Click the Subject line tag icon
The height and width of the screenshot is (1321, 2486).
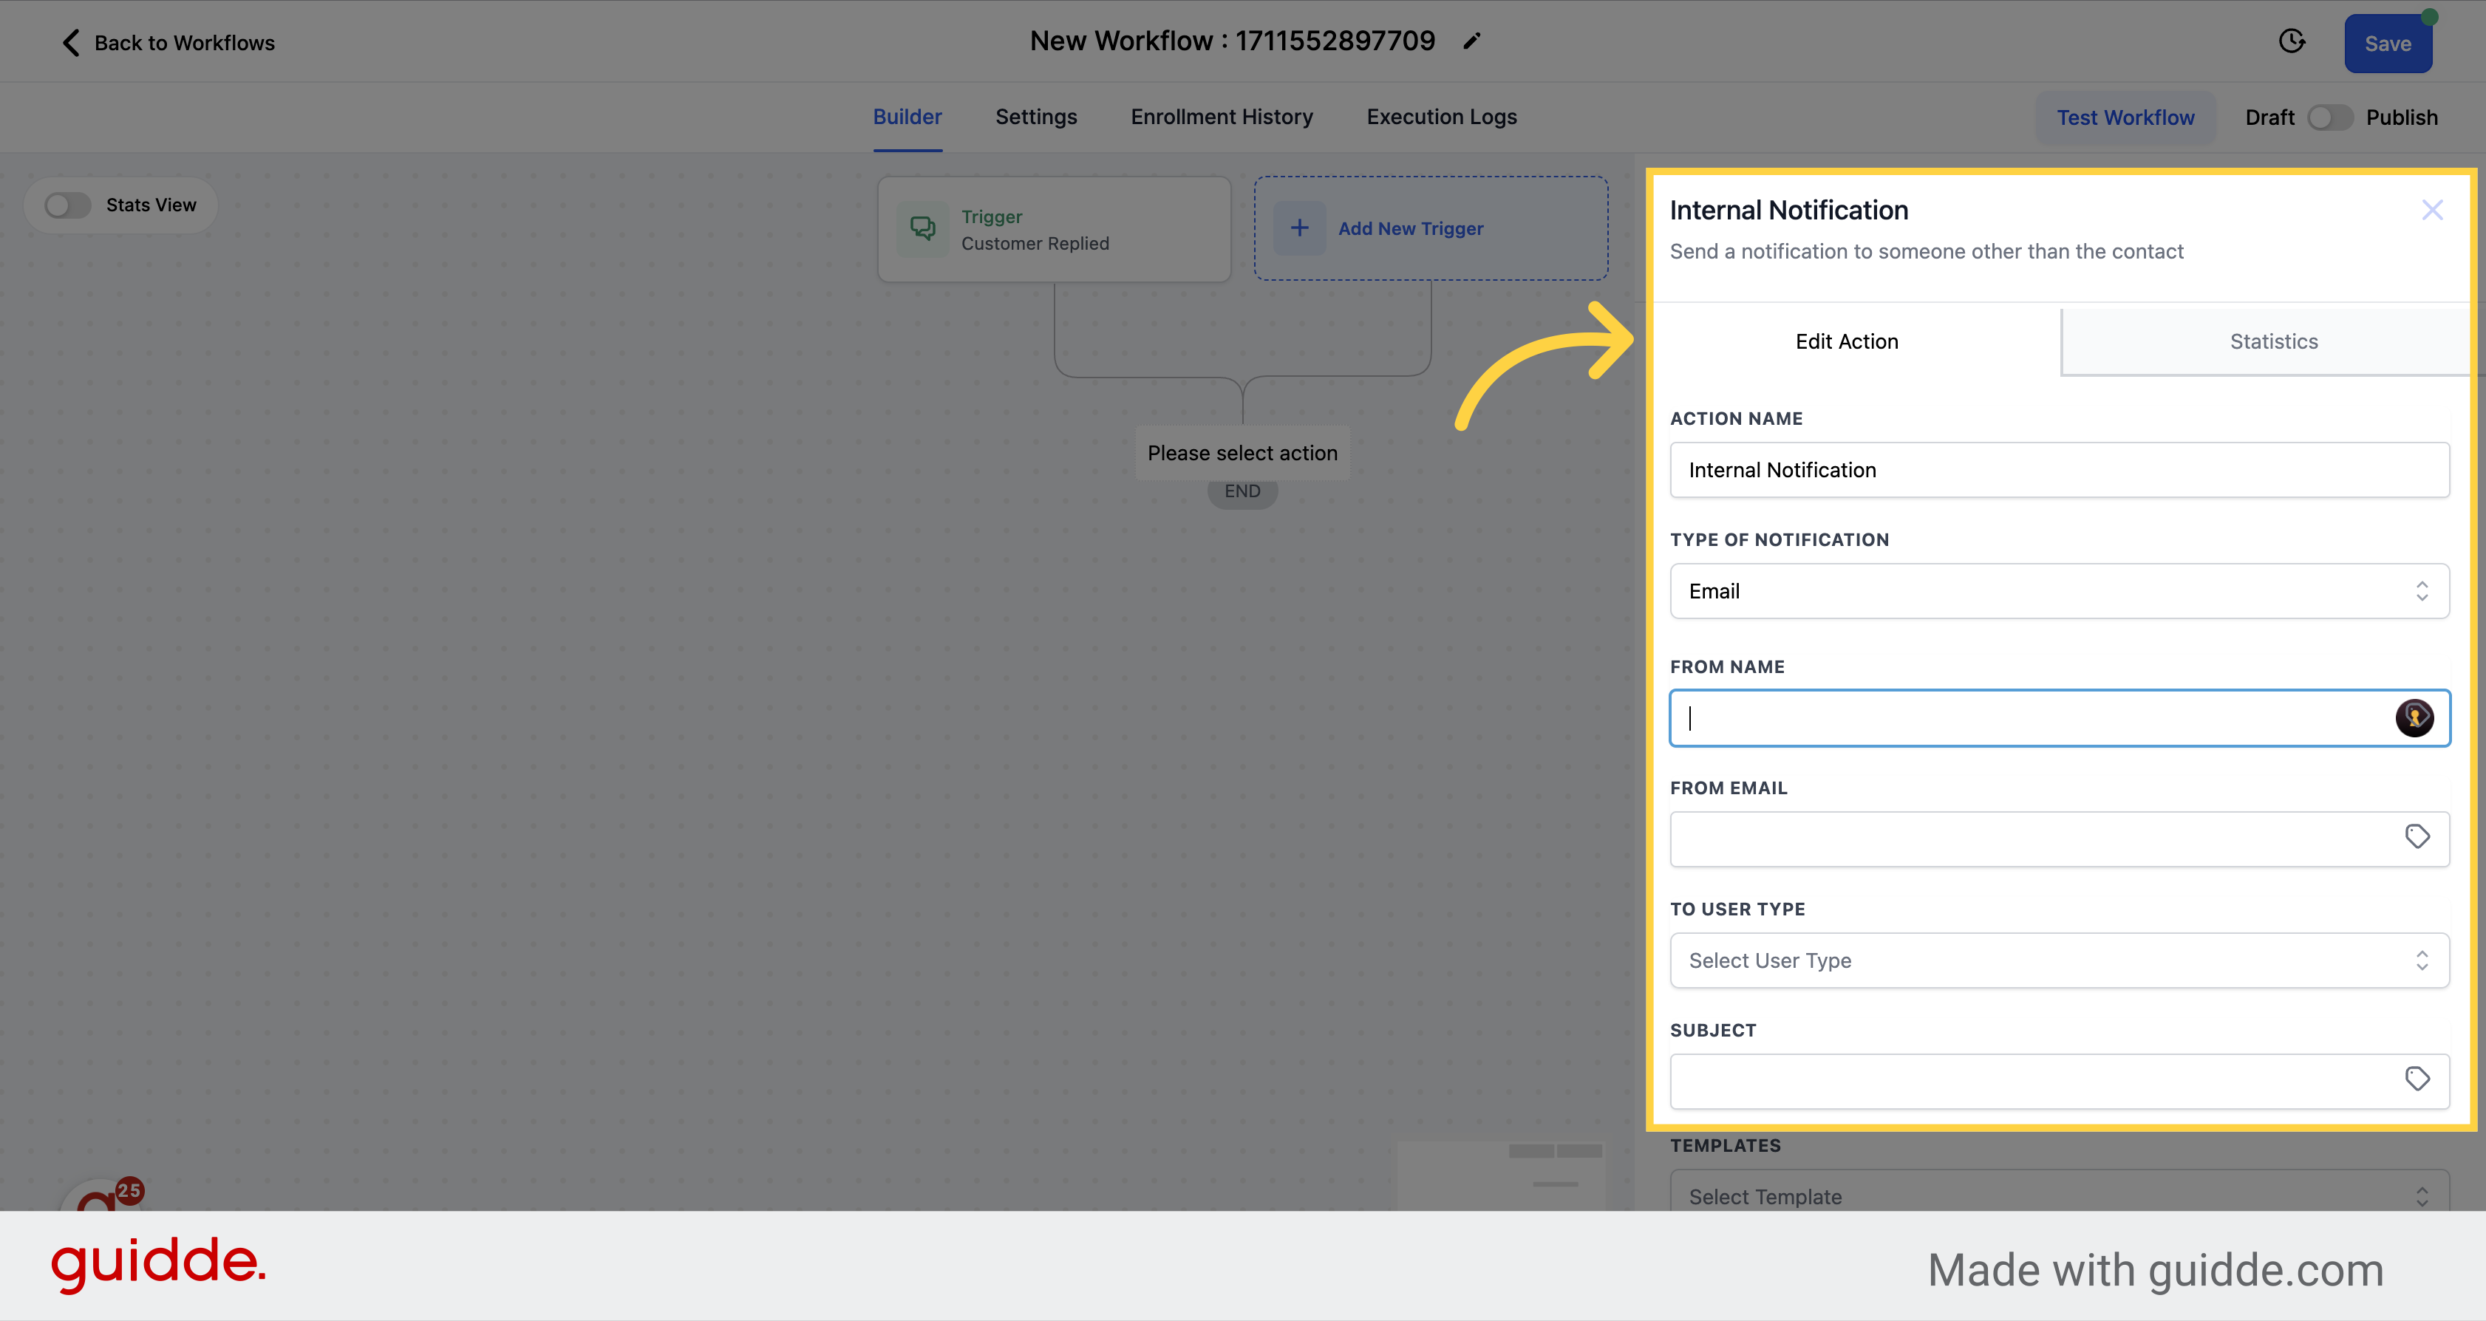(x=2417, y=1078)
